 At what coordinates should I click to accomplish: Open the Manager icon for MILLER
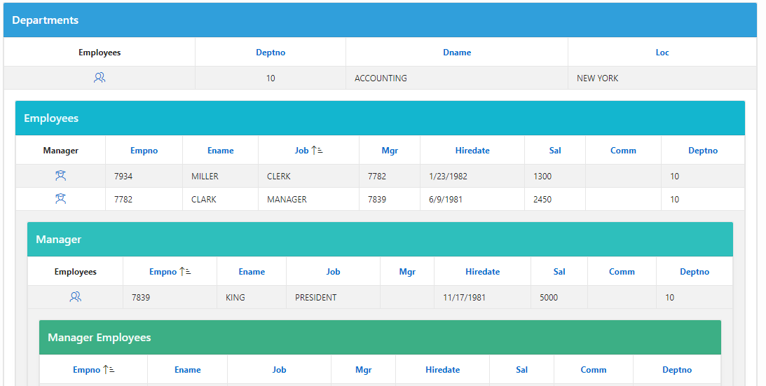60,176
